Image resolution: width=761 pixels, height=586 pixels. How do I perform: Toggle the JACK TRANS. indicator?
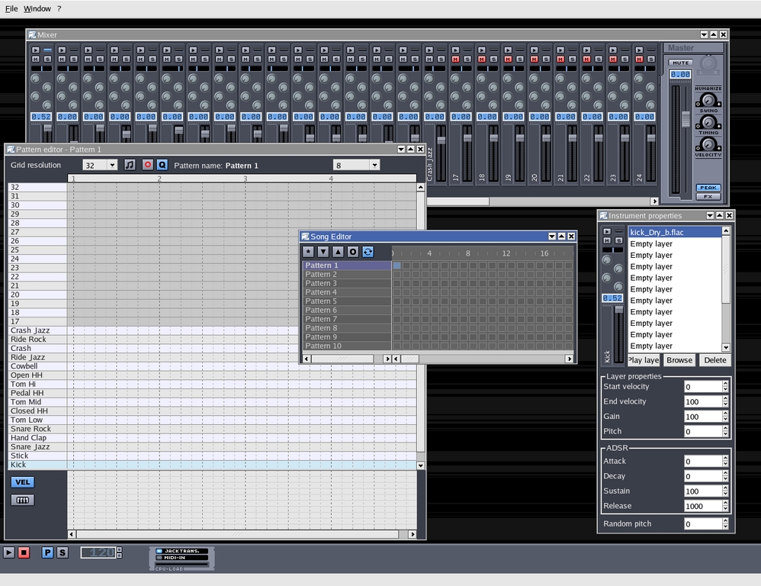click(181, 550)
